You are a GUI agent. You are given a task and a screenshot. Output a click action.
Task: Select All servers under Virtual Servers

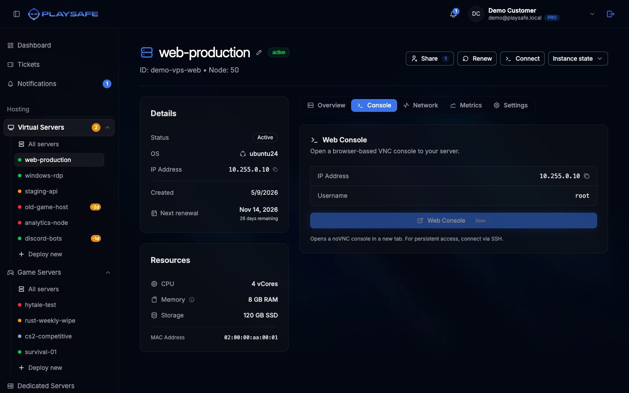59,144
